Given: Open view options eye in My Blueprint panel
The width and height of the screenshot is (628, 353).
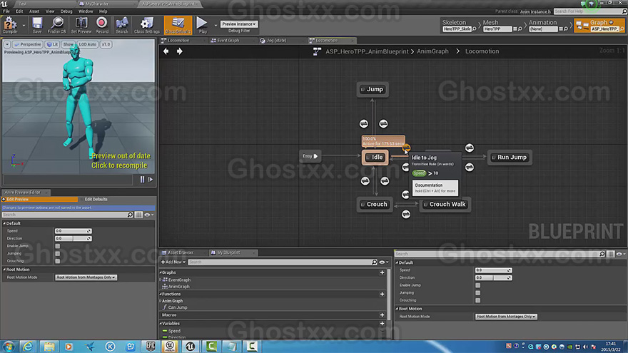Looking at the screenshot, I should (x=384, y=262).
